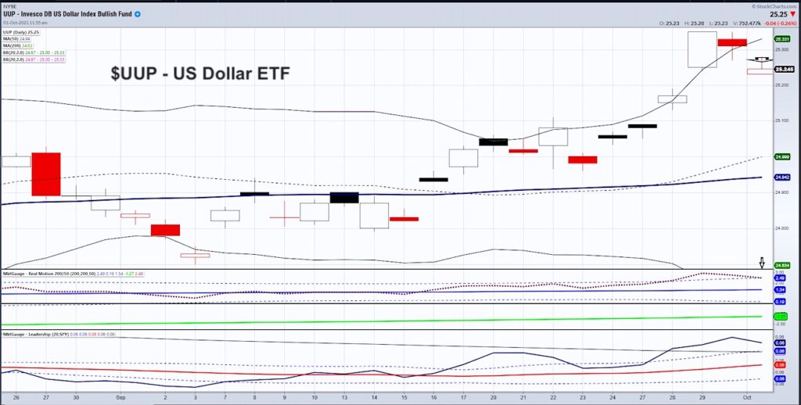Viewport: 801px width, 405px height.
Task: Click the 29 label on date axis
Action: pos(702,397)
